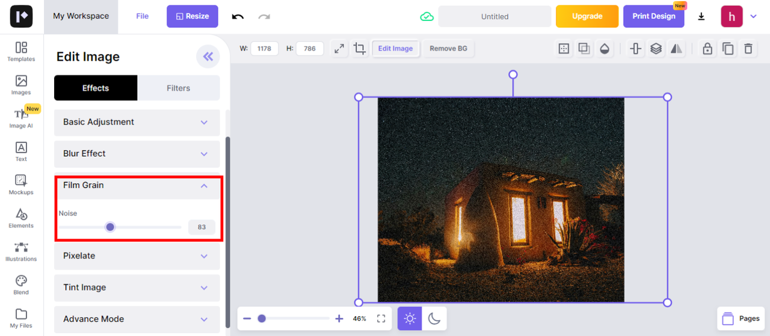
Task: Click the Resize button
Action: click(192, 16)
